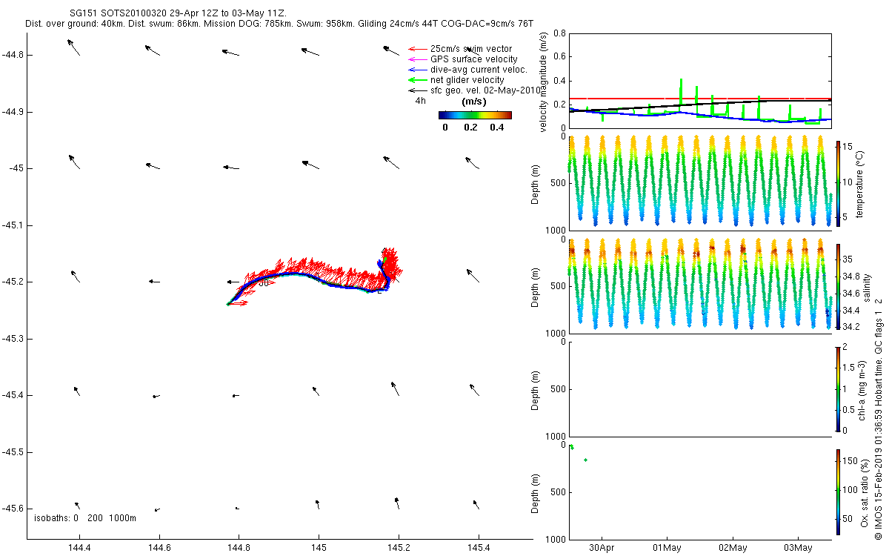The image size is (889, 556).
Task: Click the "velocity magnitude (m/s)" axis label
Action: click(544, 82)
